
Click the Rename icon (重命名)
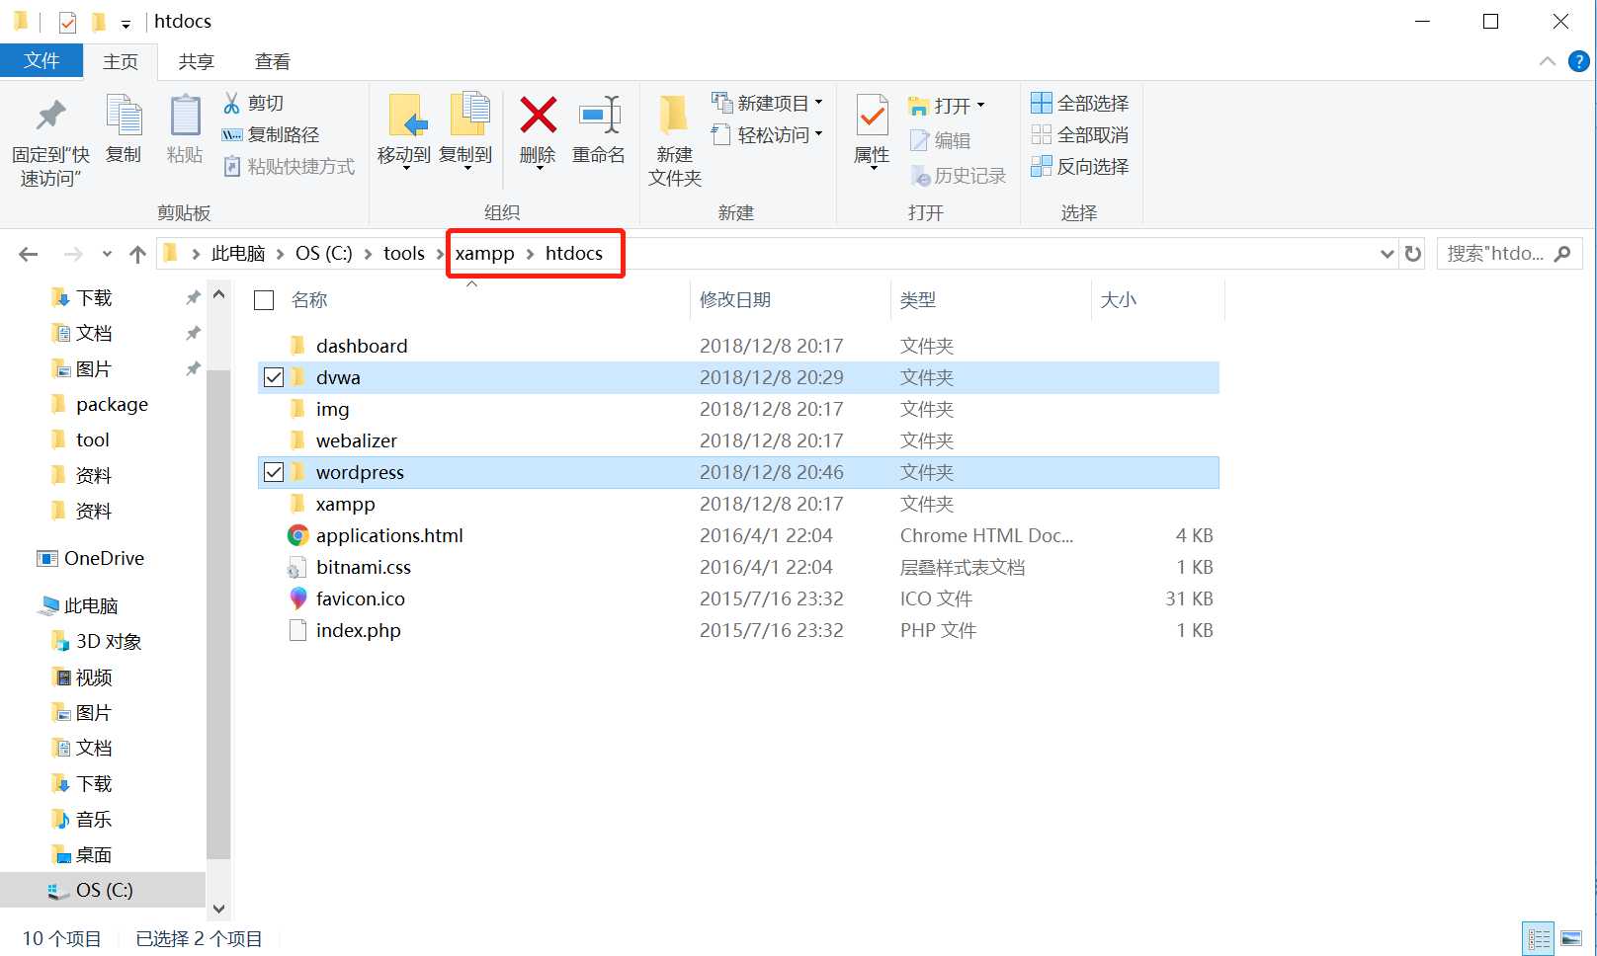599,116
